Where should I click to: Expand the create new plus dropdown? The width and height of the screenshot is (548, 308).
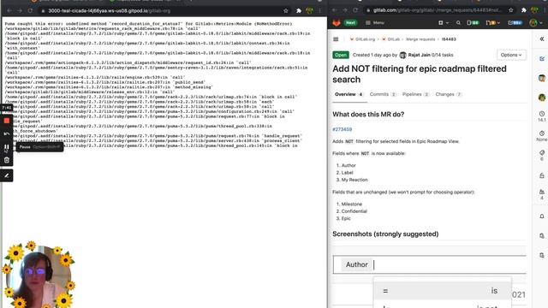444,23
